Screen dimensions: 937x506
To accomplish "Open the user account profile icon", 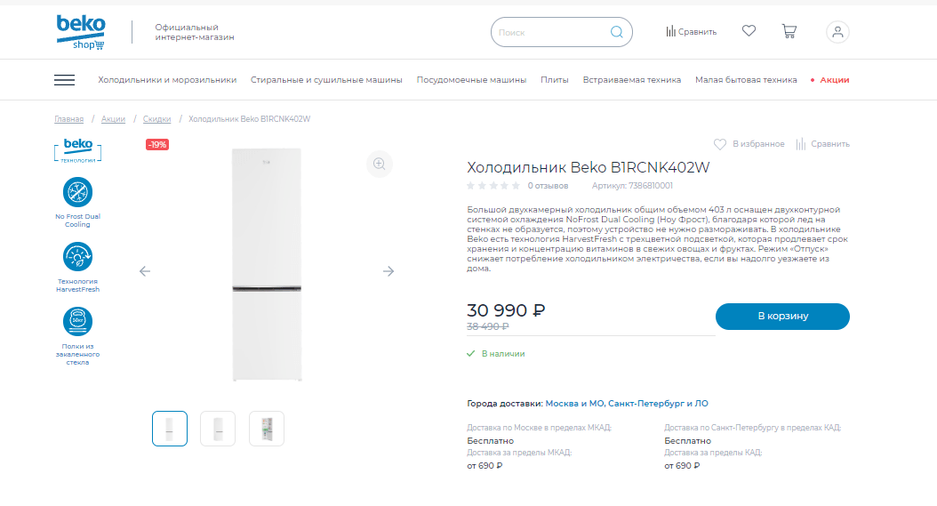I will pyautogui.click(x=837, y=32).
